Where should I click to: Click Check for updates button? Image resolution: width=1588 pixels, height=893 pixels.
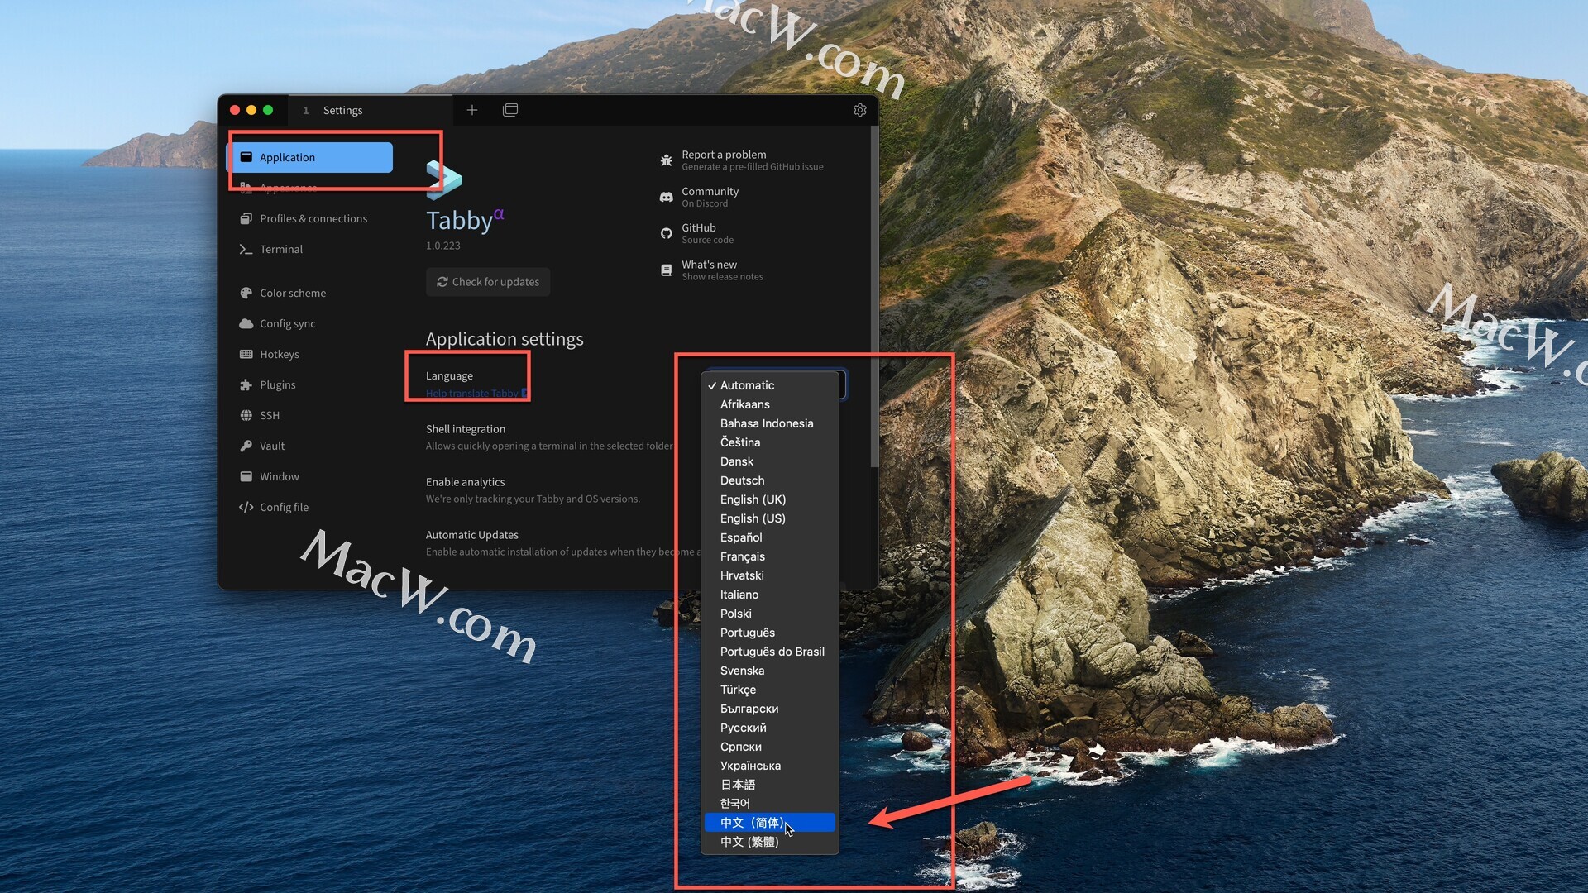(488, 282)
